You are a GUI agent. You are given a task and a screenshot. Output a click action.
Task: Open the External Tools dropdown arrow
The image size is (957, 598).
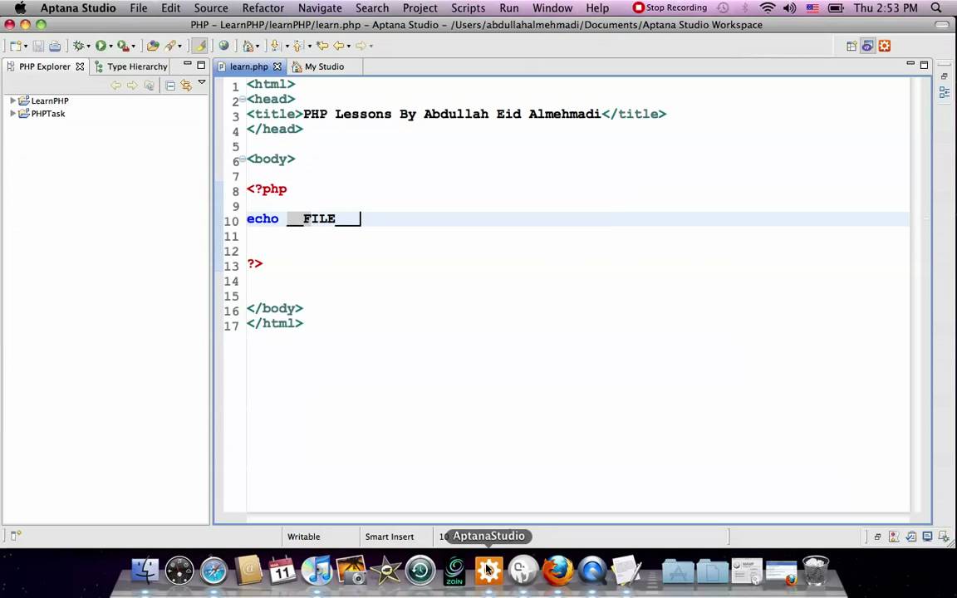(133, 47)
